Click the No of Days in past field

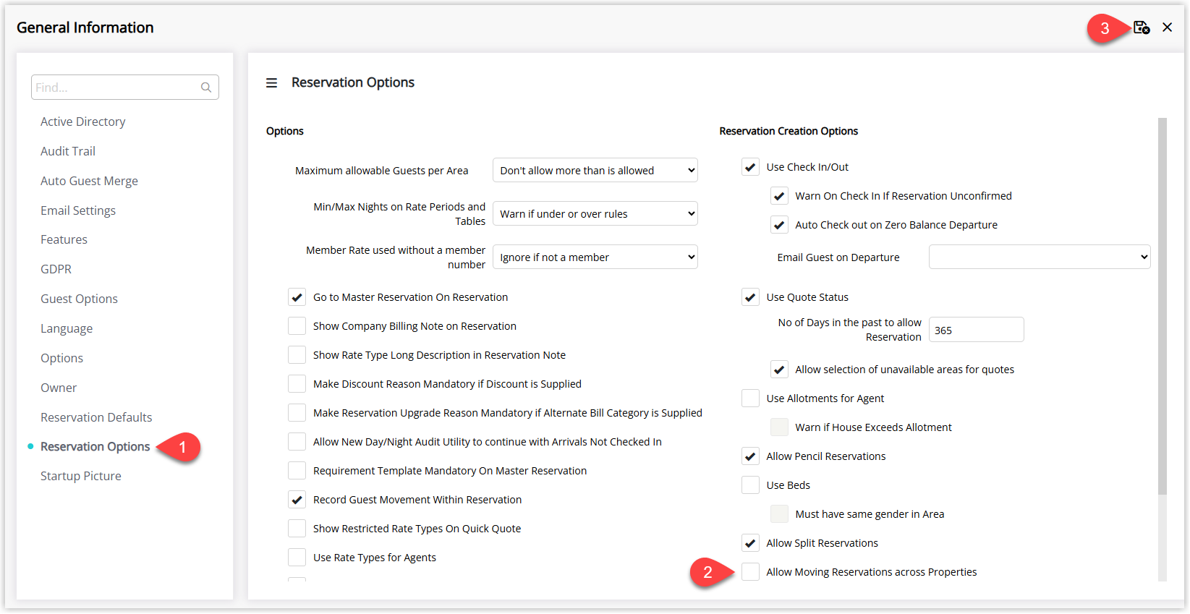[976, 330]
